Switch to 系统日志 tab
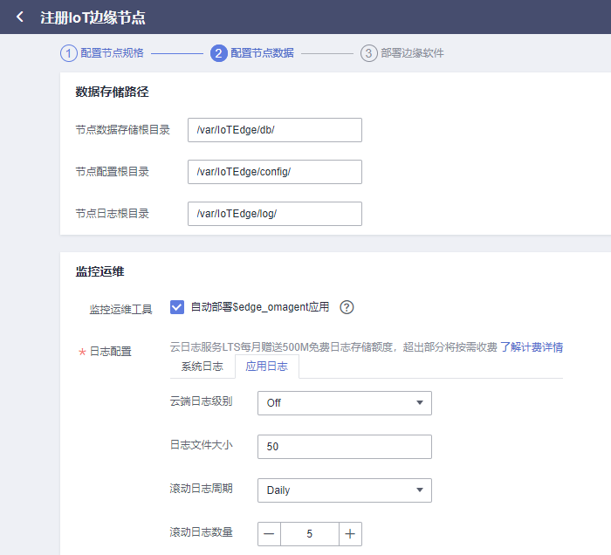 click(x=202, y=367)
